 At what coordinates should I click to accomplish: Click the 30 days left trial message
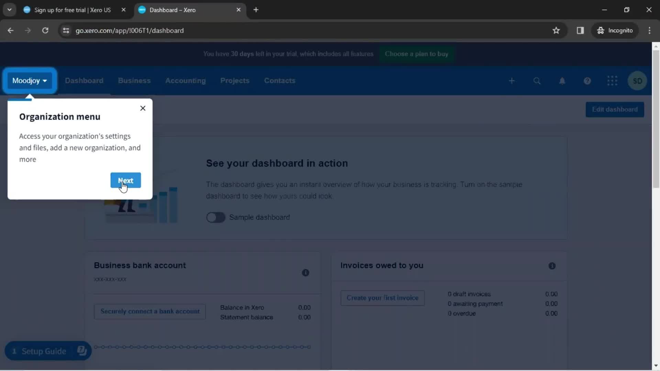point(288,54)
